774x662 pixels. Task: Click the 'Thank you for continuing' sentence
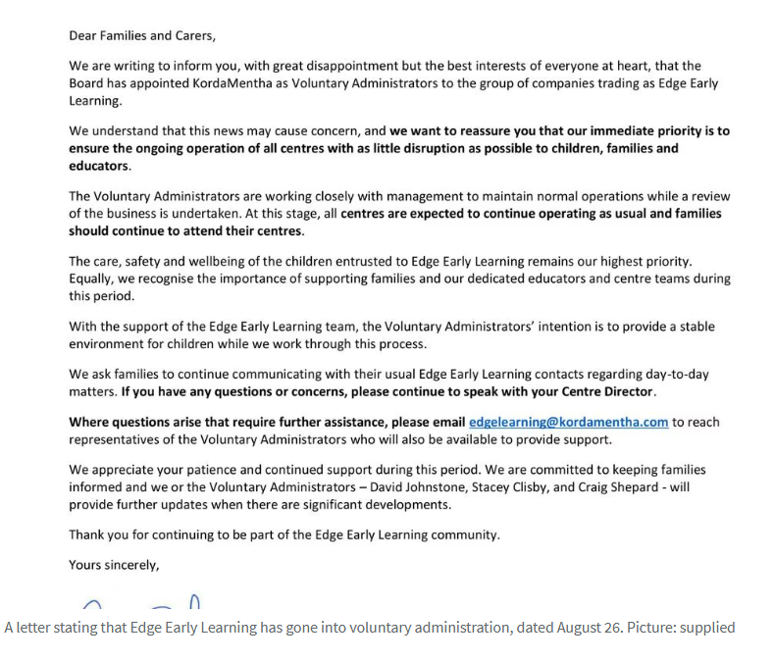pos(284,535)
